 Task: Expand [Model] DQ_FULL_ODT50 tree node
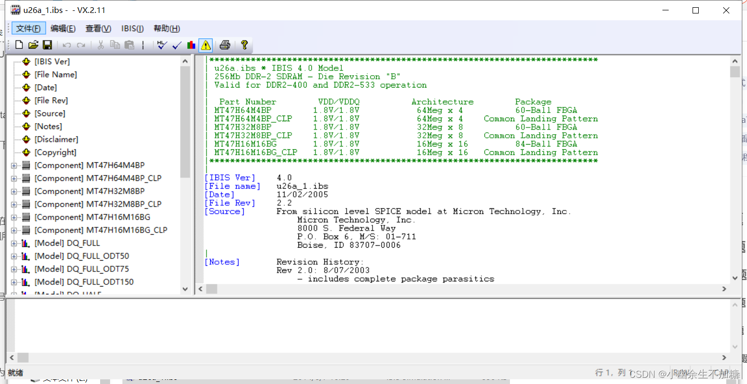(14, 257)
